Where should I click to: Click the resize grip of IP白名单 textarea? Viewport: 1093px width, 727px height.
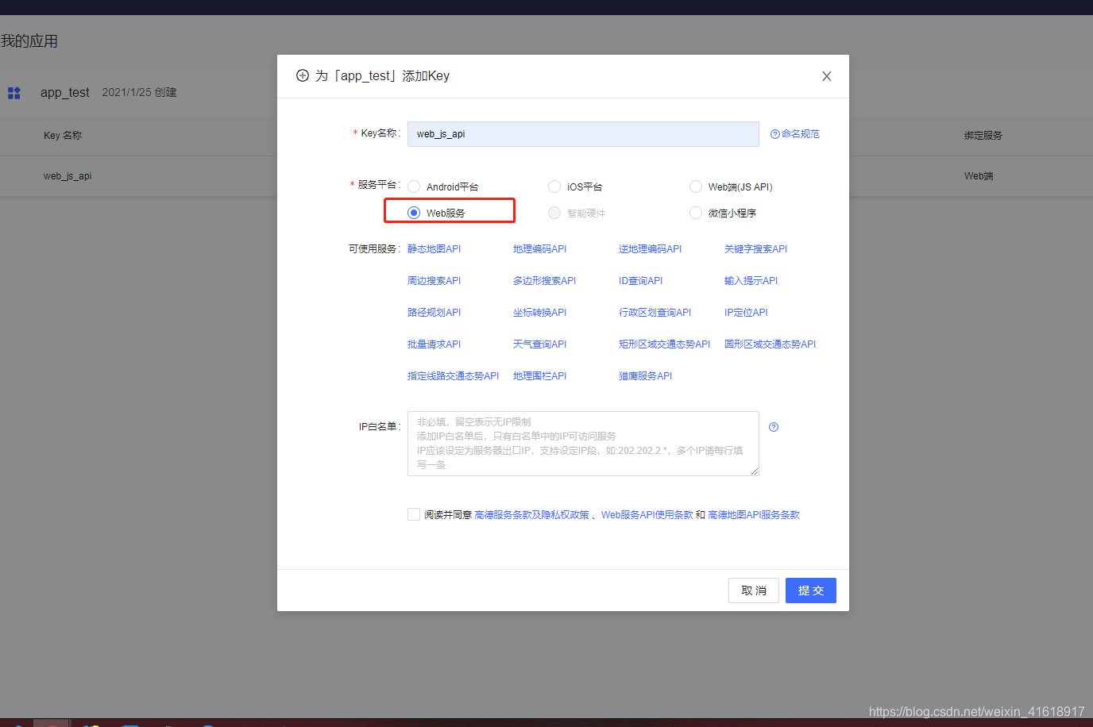click(x=755, y=471)
